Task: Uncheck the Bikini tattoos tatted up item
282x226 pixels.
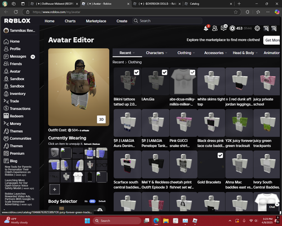Action: click(x=136, y=72)
